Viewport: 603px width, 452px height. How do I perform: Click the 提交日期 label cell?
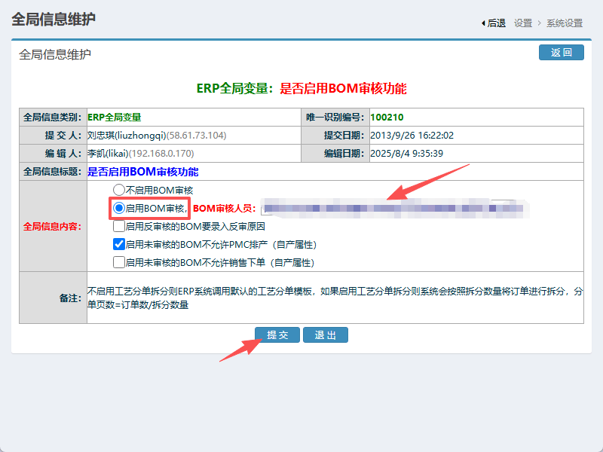click(335, 136)
